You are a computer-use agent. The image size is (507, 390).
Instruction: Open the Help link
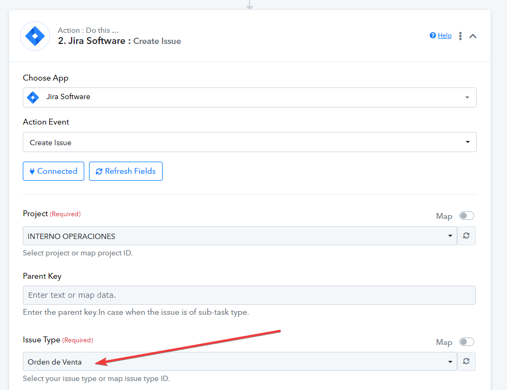click(x=444, y=36)
